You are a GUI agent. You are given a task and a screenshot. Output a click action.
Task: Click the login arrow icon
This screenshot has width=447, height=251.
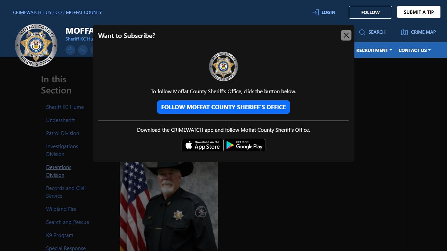tap(315, 12)
